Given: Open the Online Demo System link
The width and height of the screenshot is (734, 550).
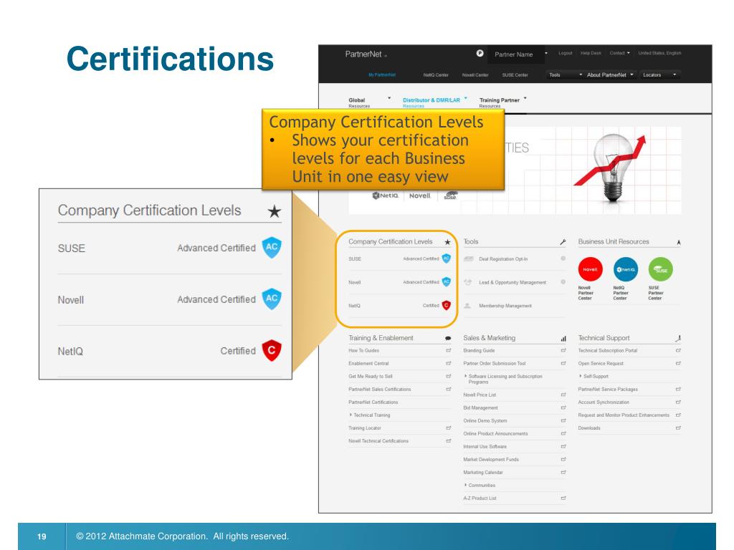Looking at the screenshot, I should tap(485, 421).
